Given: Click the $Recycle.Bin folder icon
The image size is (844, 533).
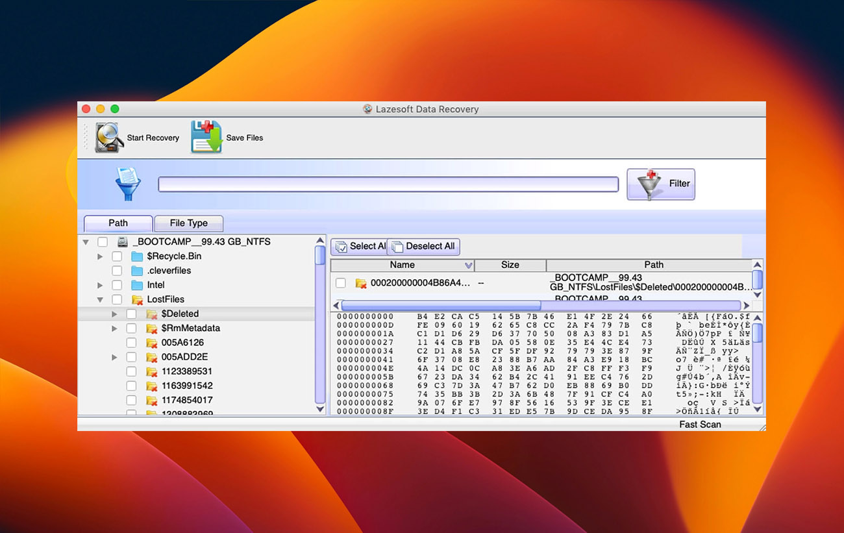Looking at the screenshot, I should click(x=137, y=256).
